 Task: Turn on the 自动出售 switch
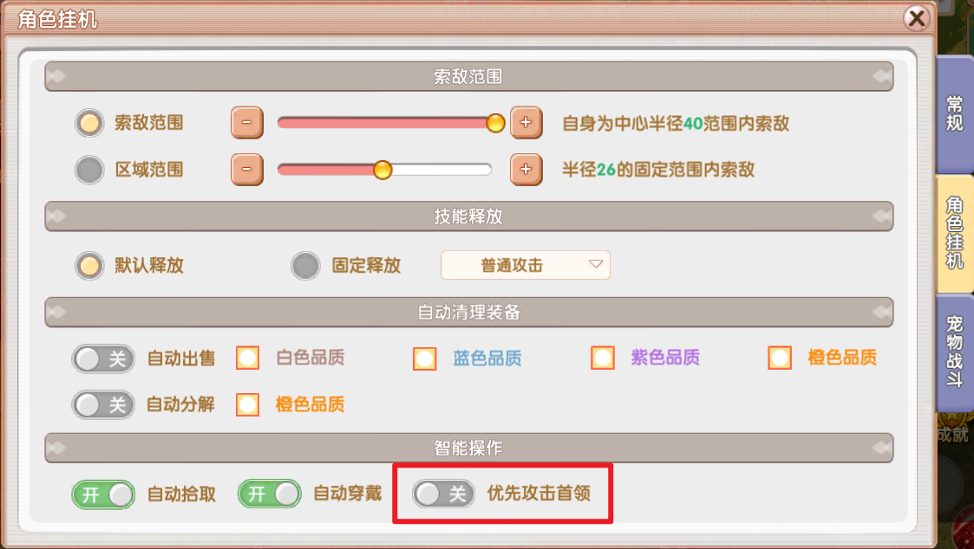(x=103, y=358)
